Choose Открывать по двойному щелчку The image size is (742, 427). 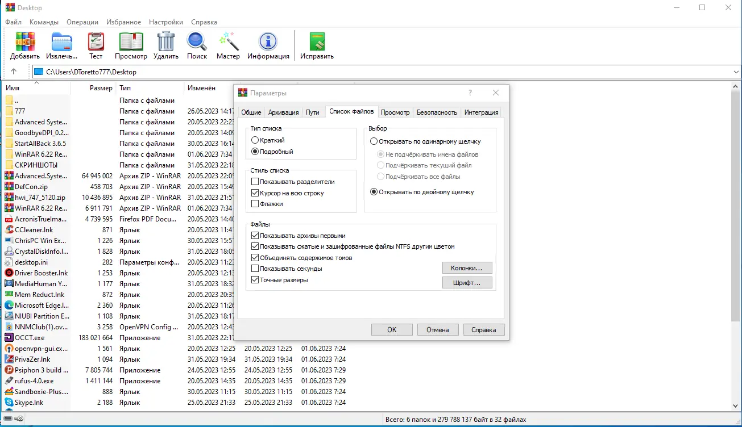pos(374,192)
